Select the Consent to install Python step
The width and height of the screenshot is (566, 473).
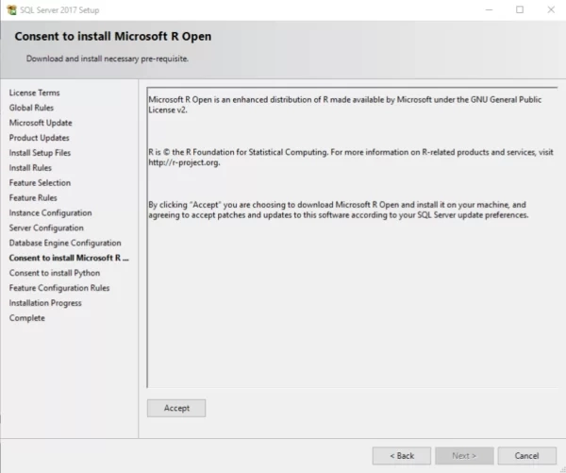click(55, 273)
